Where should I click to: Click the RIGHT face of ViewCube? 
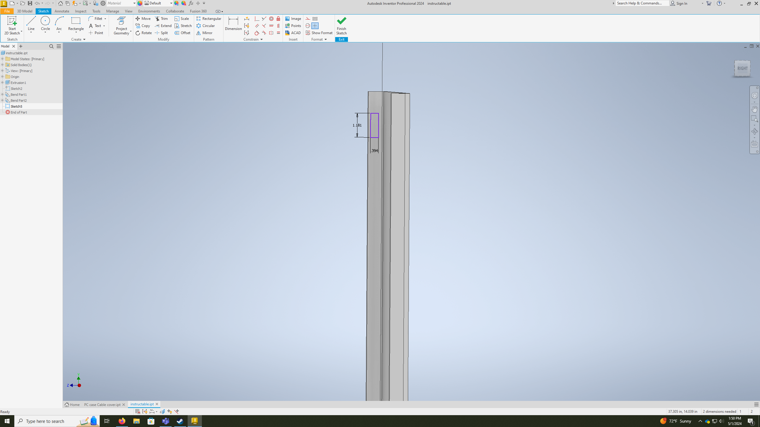click(x=742, y=68)
